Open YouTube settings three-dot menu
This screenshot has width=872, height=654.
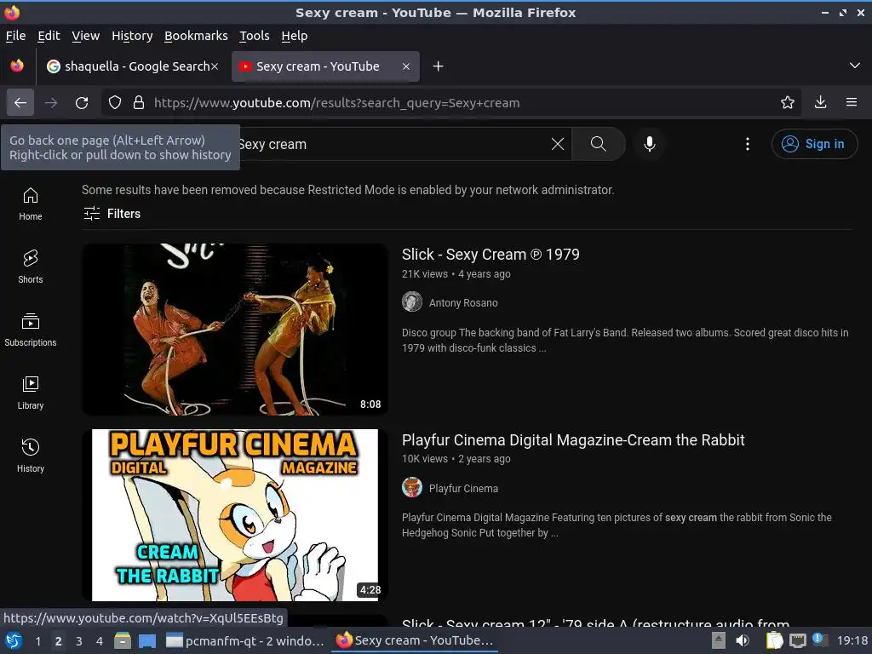point(748,144)
